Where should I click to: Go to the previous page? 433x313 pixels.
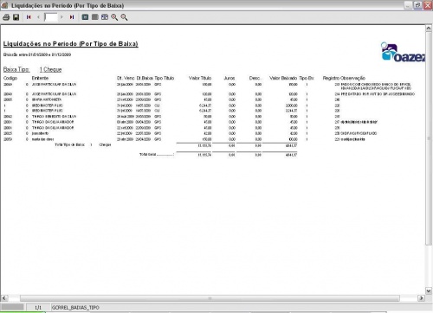[38, 17]
